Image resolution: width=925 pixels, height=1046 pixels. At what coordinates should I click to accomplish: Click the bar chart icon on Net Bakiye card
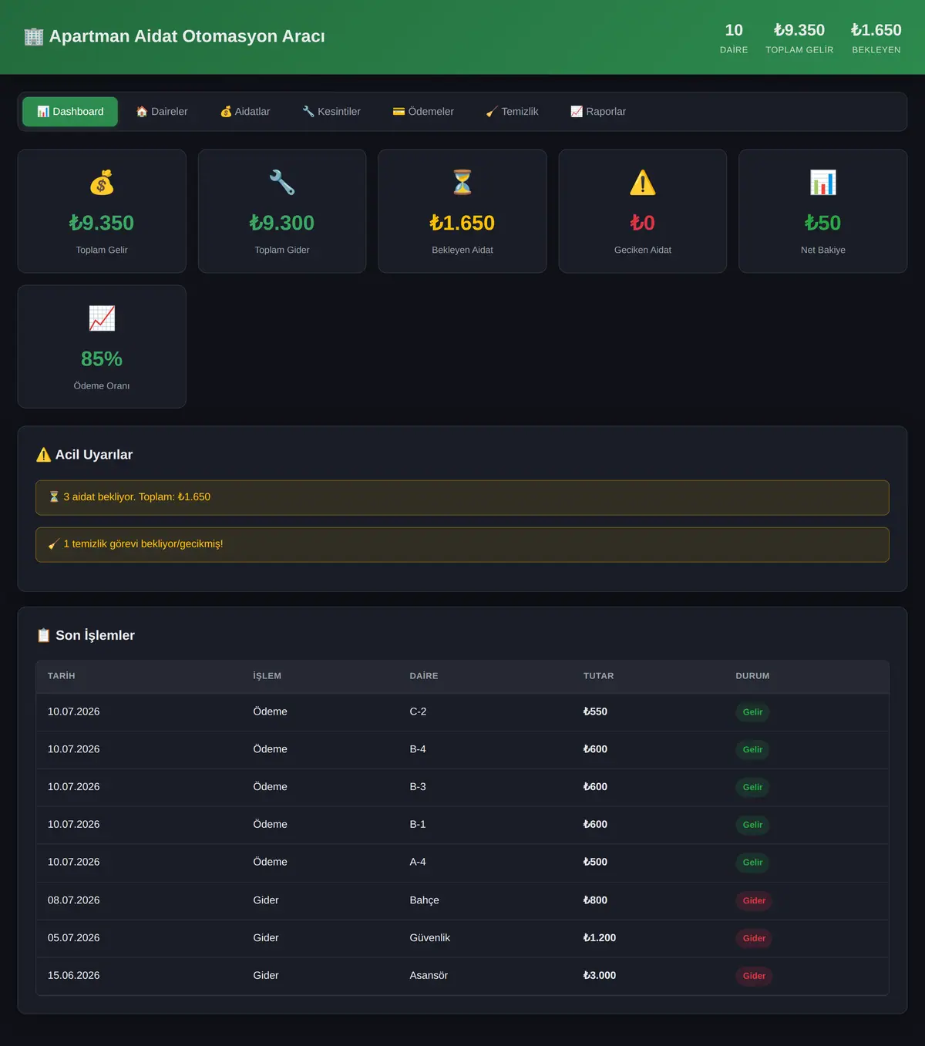823,183
